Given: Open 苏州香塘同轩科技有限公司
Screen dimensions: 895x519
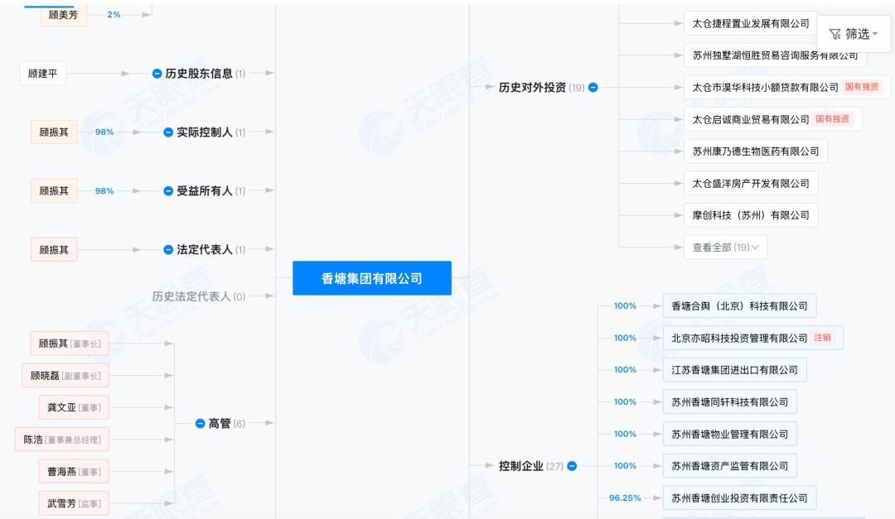Looking at the screenshot, I should coord(729,401).
